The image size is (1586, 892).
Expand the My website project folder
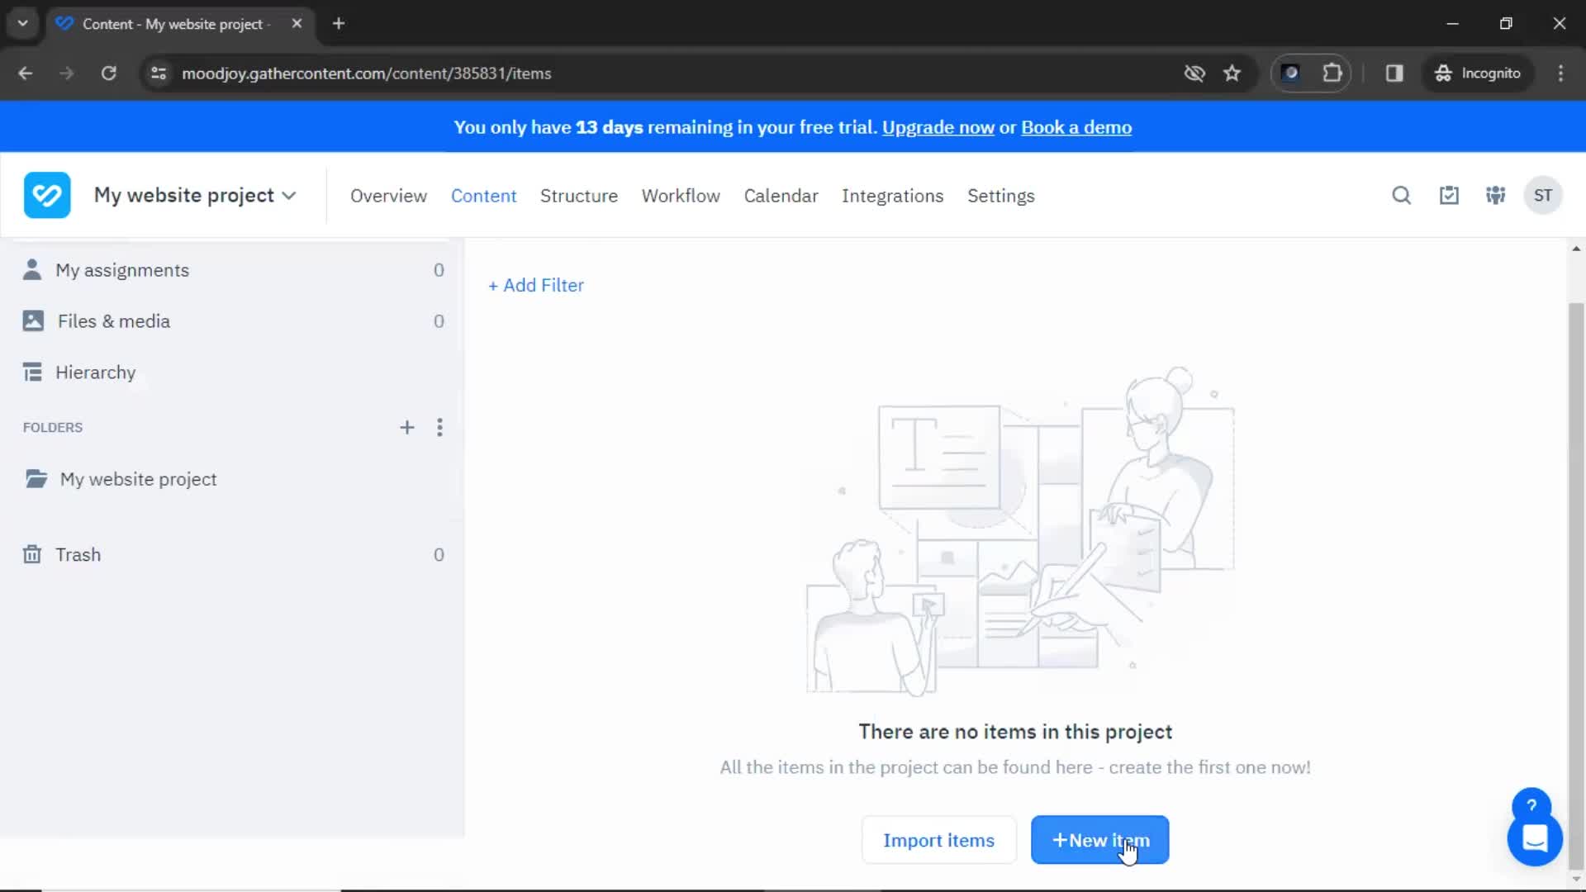[137, 479]
